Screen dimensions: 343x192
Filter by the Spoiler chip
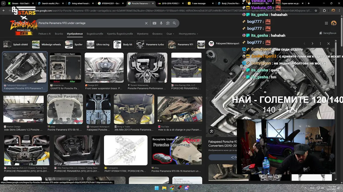[74, 45]
